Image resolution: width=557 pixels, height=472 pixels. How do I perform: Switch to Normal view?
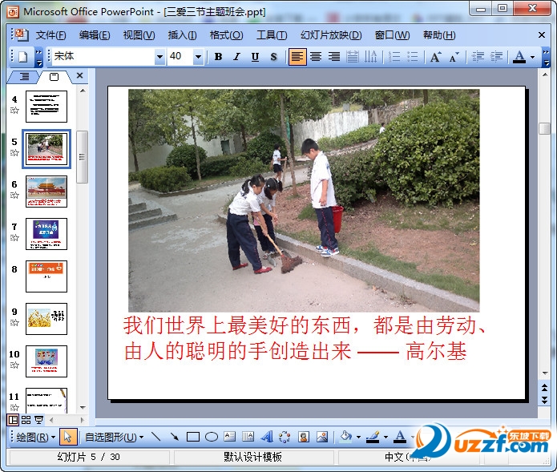pos(13,420)
